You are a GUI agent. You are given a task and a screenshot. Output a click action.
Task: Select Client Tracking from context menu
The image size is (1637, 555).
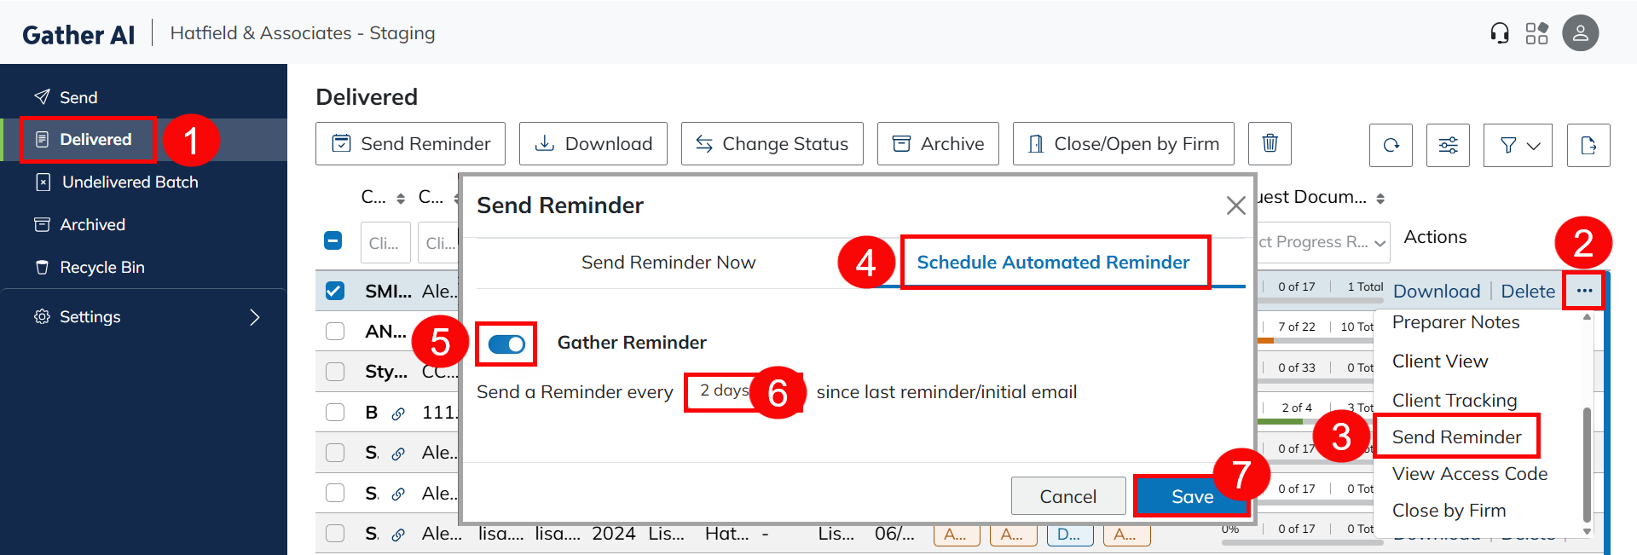click(x=1455, y=400)
